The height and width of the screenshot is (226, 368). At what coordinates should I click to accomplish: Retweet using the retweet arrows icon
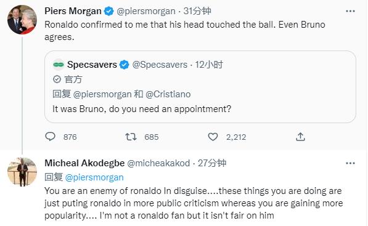click(x=131, y=137)
